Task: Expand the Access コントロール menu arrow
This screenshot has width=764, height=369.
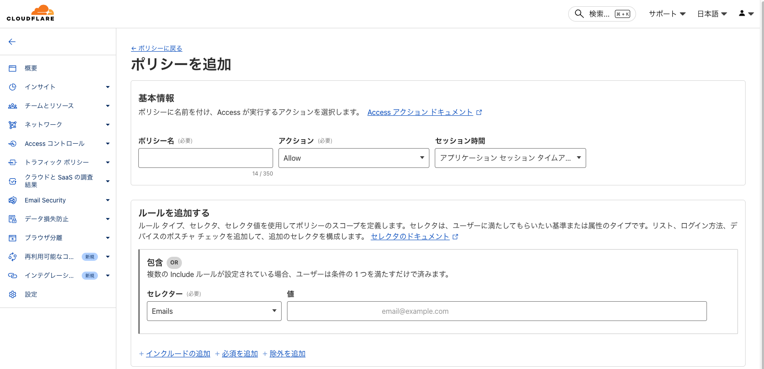Action: click(x=108, y=144)
